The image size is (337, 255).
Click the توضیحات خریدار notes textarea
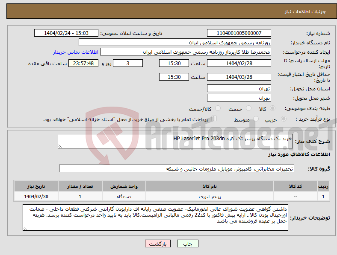pyautogui.click(x=155, y=217)
